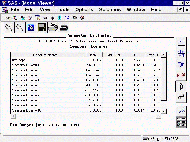Click the status bar path c:\Program Files\SAS
190x142 pixels.
tap(163, 139)
